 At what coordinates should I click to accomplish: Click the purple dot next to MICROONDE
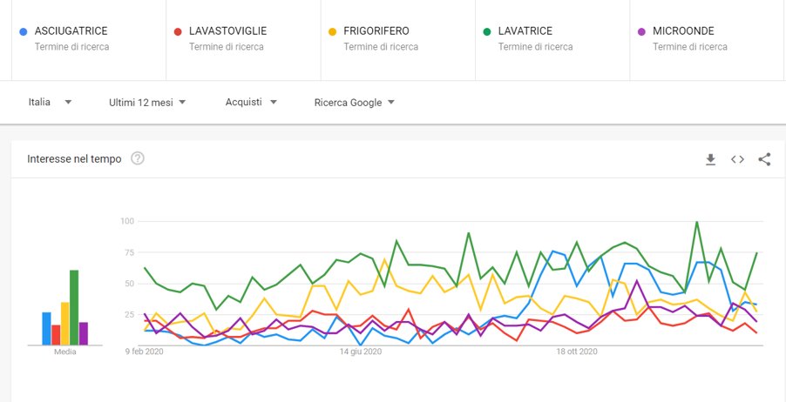pos(641,31)
